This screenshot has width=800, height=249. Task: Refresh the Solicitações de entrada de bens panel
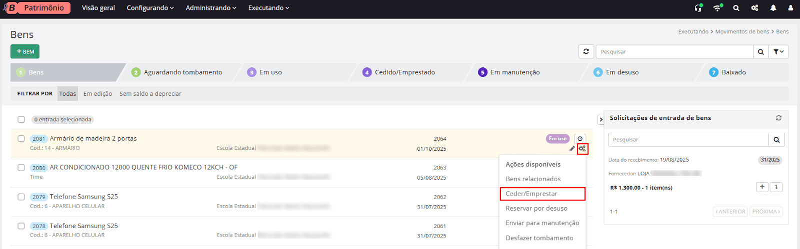[x=778, y=118]
